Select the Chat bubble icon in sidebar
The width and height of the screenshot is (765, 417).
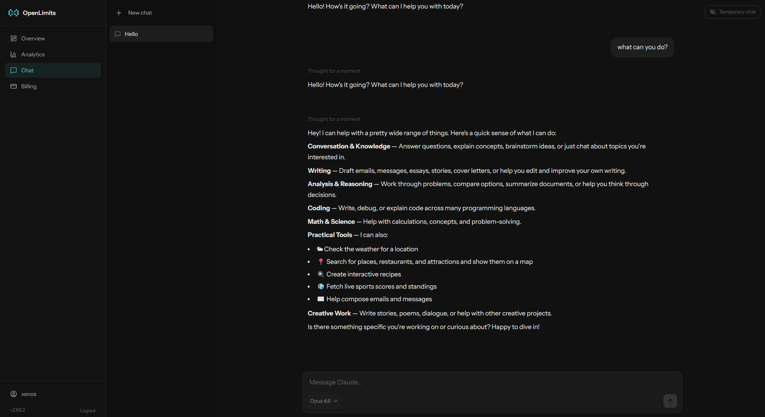(x=14, y=70)
